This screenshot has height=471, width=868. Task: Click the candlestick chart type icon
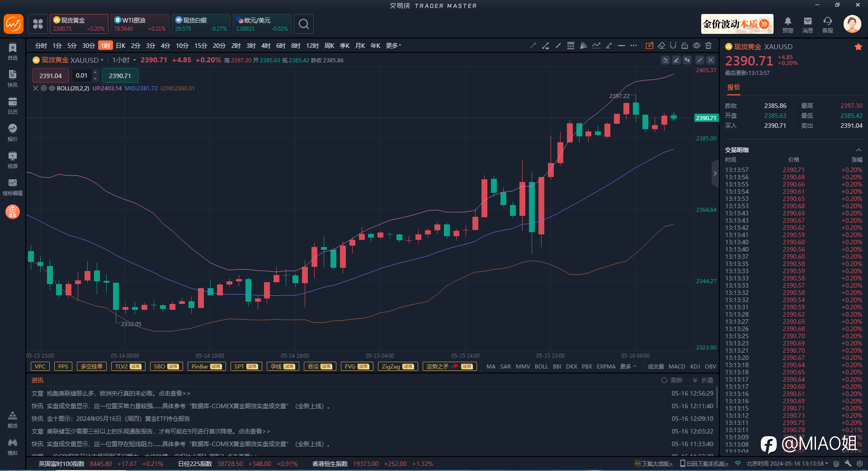pos(687,60)
